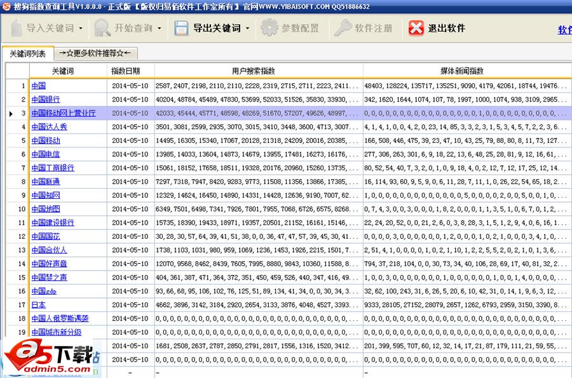Switch to the 关键词列表 tab
This screenshot has width=572, height=378.
pyautogui.click(x=27, y=54)
